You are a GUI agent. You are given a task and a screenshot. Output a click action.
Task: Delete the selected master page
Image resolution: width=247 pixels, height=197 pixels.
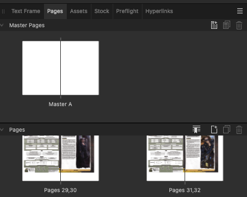(x=239, y=25)
